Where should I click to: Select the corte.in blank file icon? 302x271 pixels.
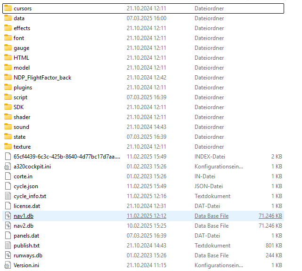click(x=8, y=176)
